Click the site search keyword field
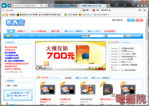 pyautogui.click(x=115, y=36)
